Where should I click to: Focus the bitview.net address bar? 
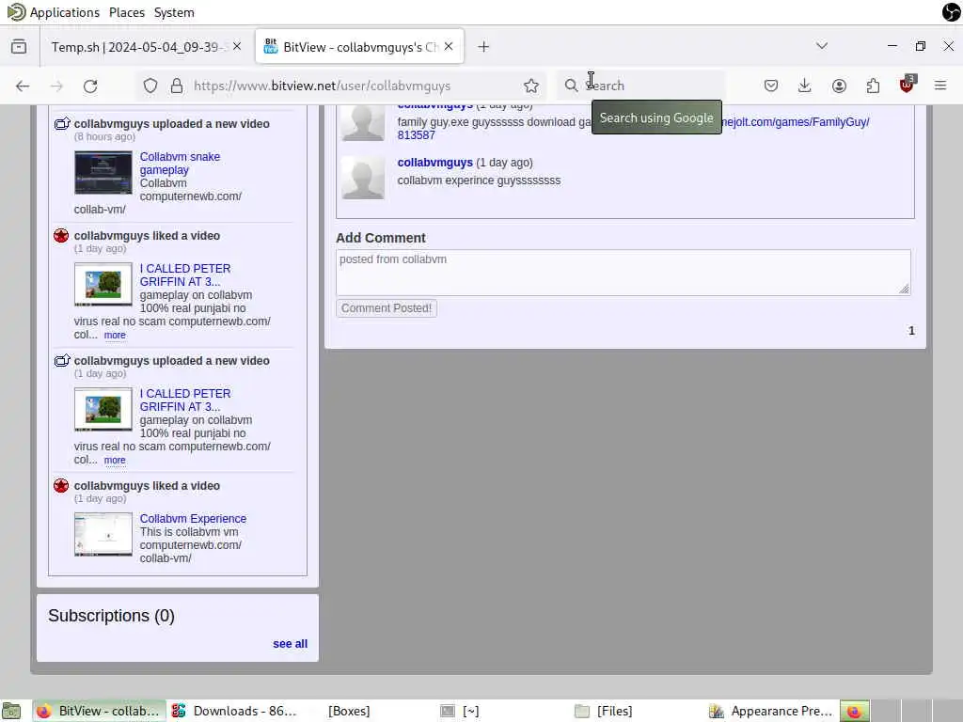(340, 86)
